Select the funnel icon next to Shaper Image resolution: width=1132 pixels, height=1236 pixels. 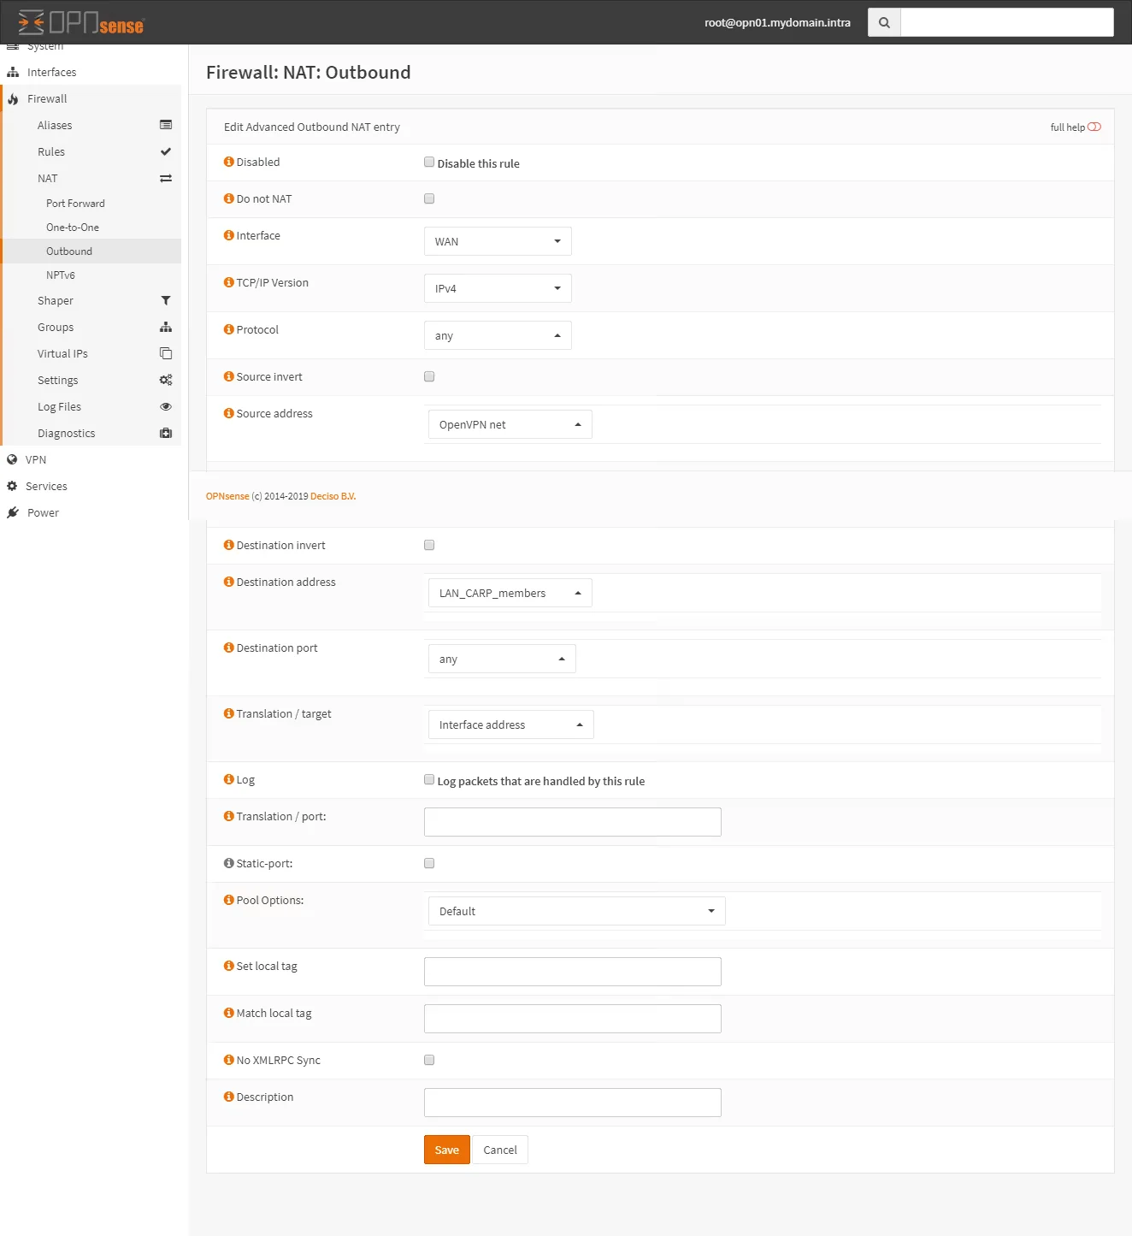(165, 300)
